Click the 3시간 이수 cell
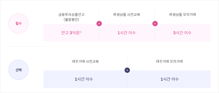The height and width of the screenshot is (93, 219). coord(183,33)
